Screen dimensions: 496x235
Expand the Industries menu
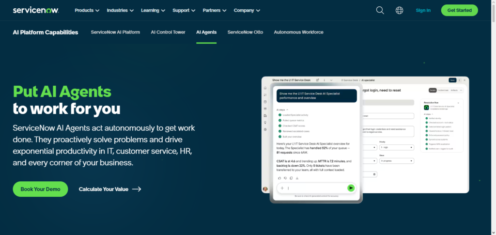(120, 11)
